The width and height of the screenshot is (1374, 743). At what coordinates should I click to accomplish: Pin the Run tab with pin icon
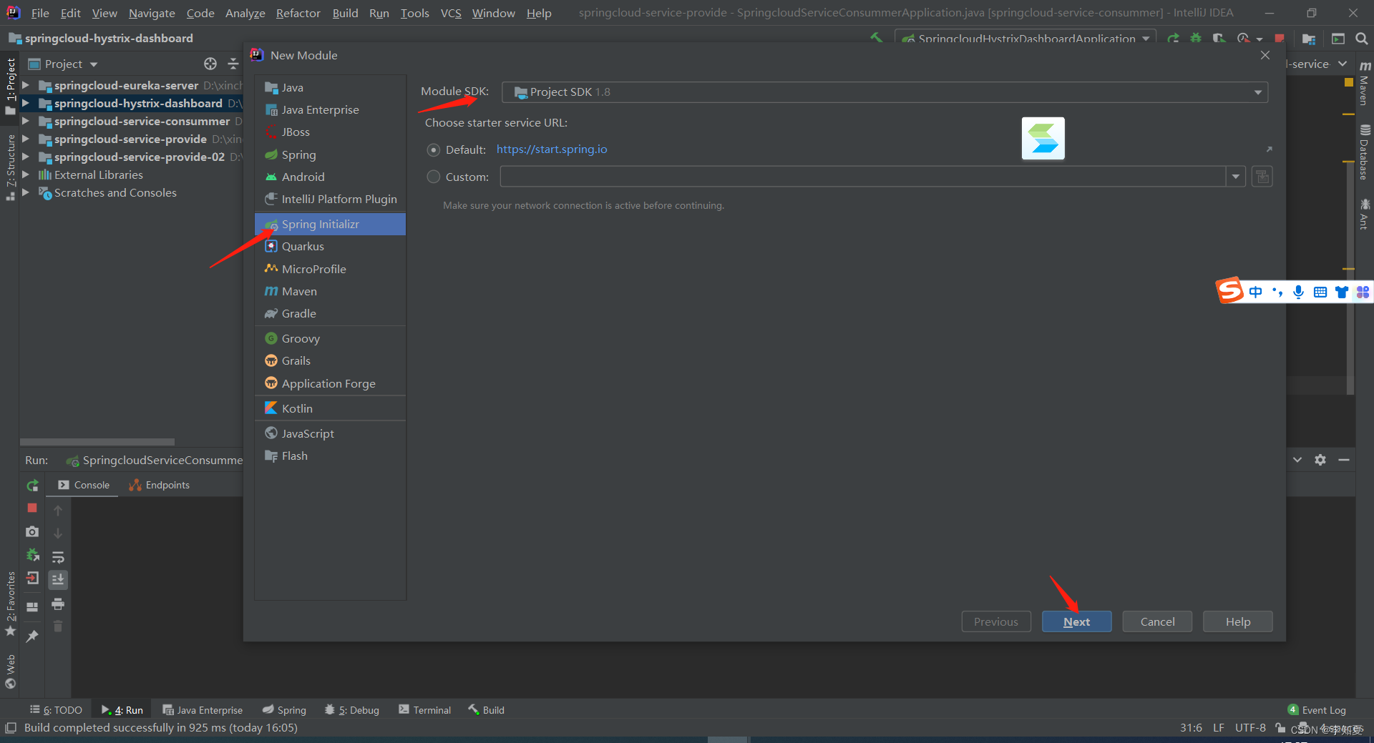point(32,636)
